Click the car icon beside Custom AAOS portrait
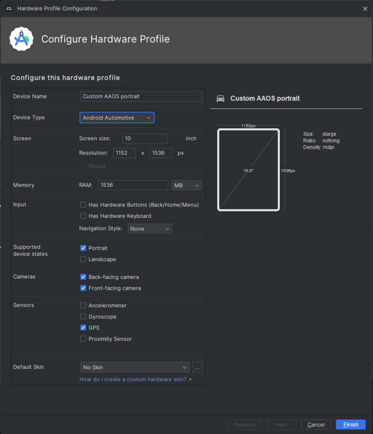 pyautogui.click(x=221, y=98)
